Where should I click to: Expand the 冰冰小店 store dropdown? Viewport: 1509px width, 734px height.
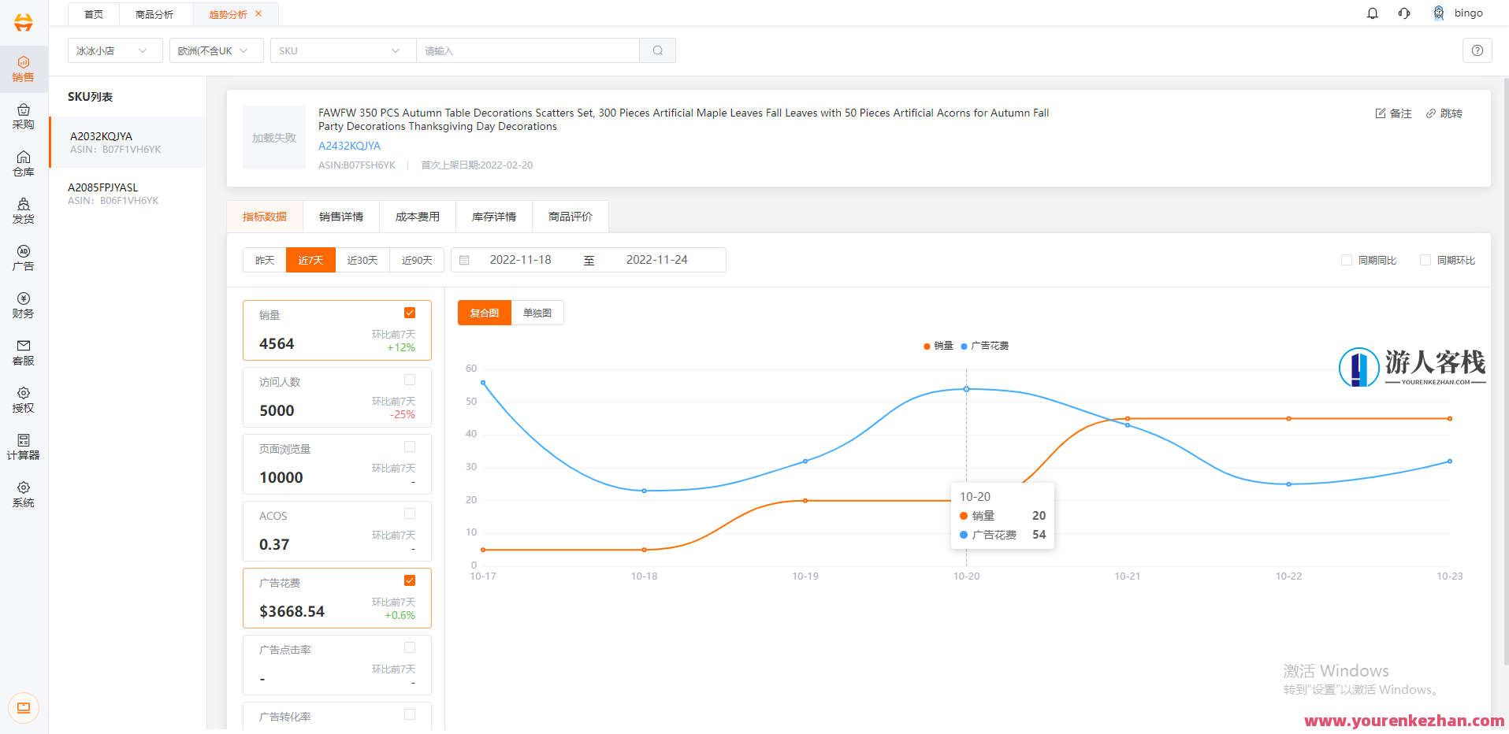click(x=115, y=50)
